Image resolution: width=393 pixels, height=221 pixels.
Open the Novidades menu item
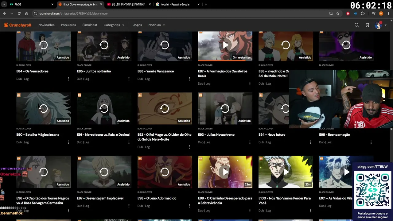(x=46, y=25)
